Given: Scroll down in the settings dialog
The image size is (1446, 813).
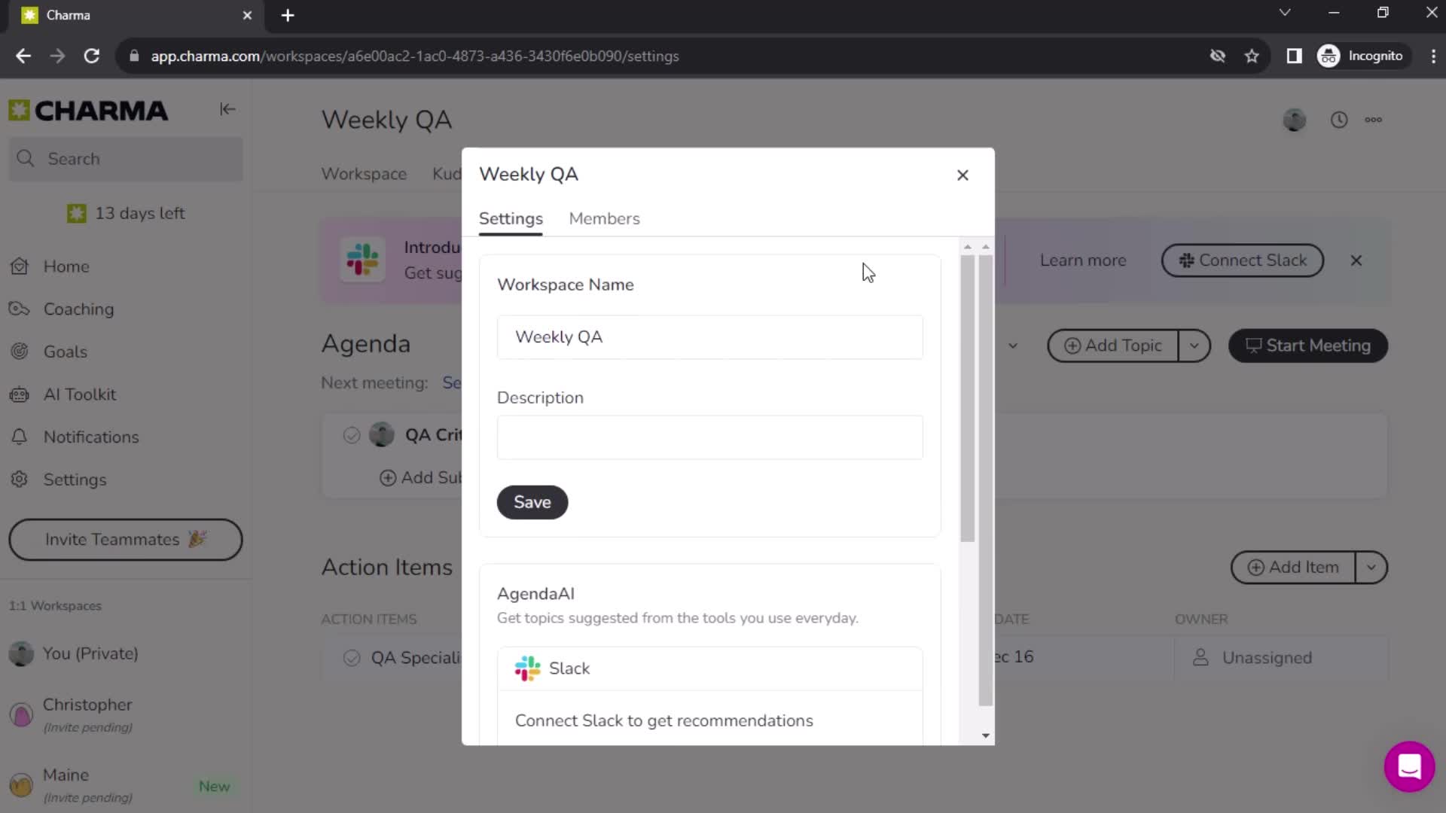Looking at the screenshot, I should 986,735.
